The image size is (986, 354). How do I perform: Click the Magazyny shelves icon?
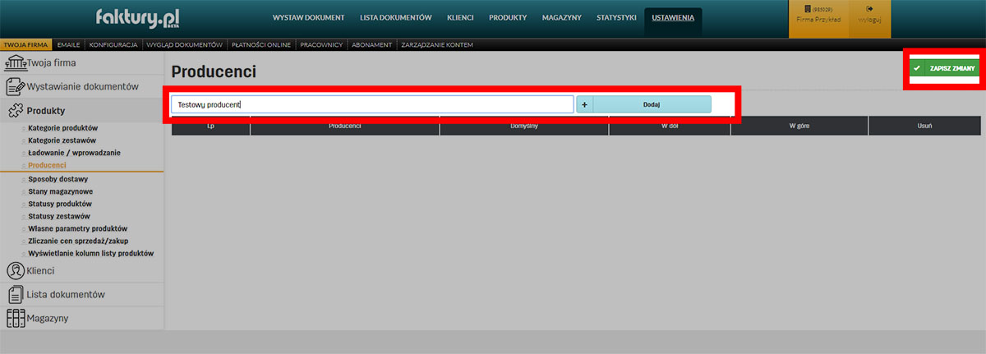tap(15, 318)
